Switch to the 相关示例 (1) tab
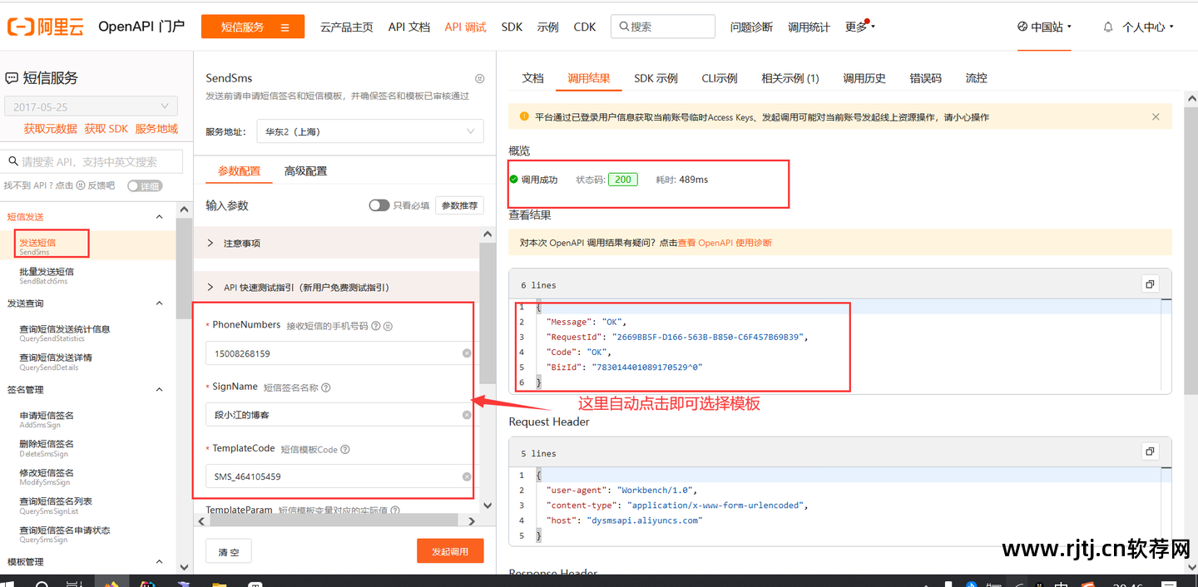1198x587 pixels. point(790,78)
